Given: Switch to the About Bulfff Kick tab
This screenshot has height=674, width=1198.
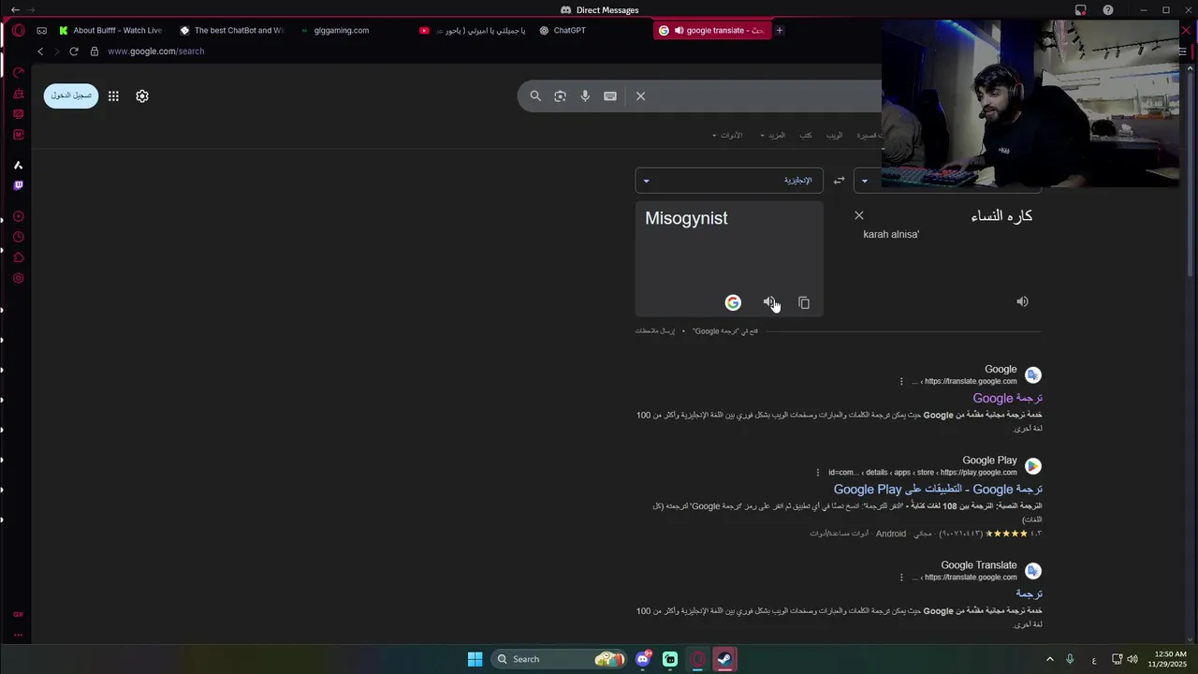Looking at the screenshot, I should [110, 30].
